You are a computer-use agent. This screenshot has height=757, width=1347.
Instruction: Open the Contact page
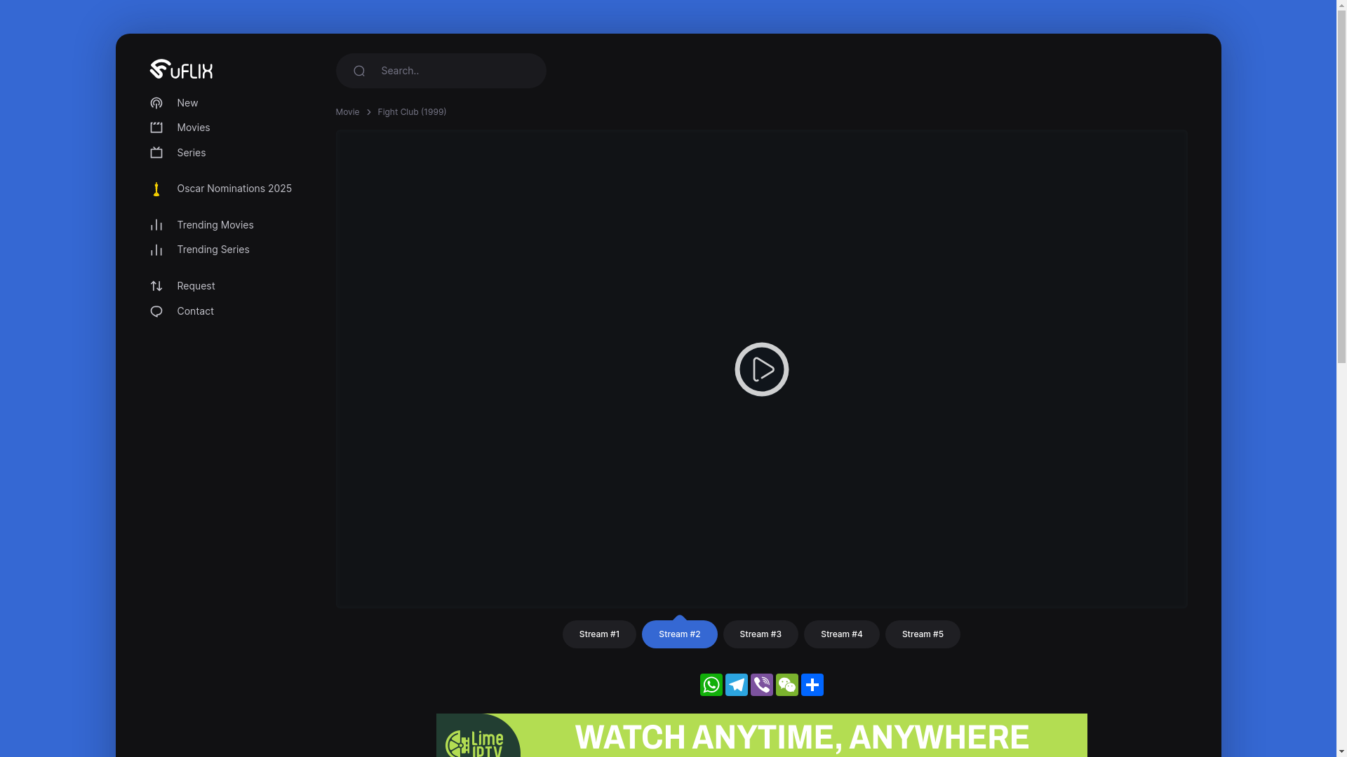pyautogui.click(x=195, y=311)
